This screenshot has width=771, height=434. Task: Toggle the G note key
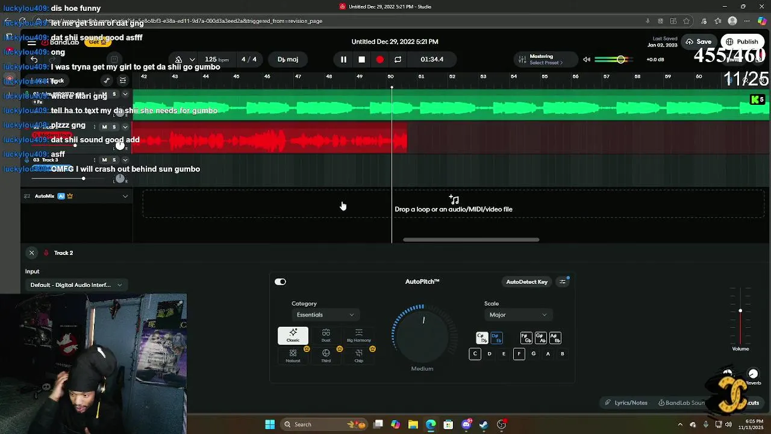(533, 354)
